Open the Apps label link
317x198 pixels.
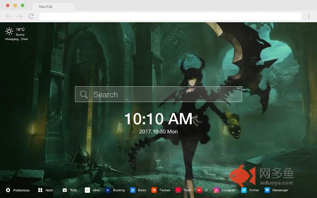pyautogui.click(x=49, y=190)
